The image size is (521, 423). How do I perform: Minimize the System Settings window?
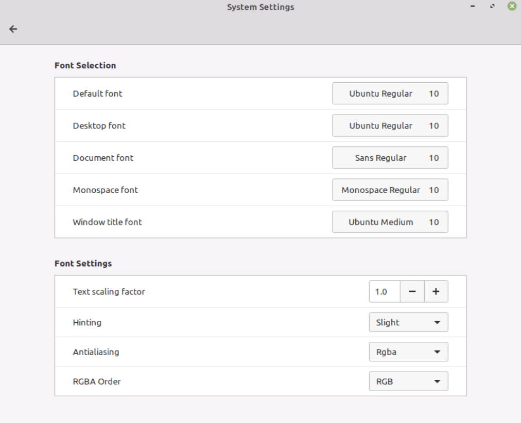(x=473, y=7)
